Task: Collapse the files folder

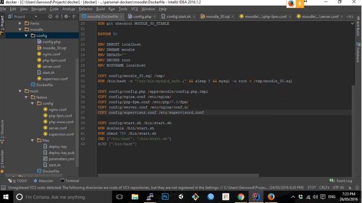Action: 32,140
